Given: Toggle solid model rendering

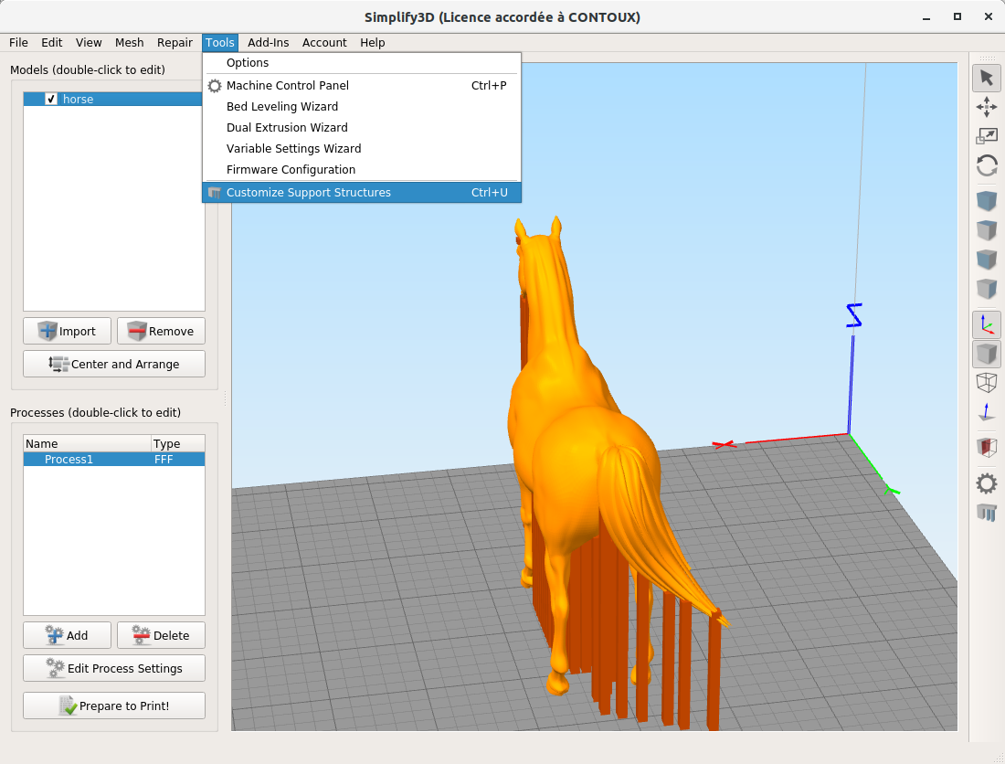Looking at the screenshot, I should pos(987,354).
